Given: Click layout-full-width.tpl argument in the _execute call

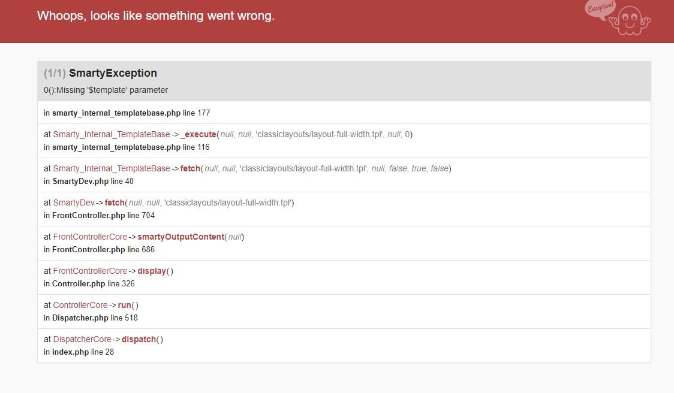Looking at the screenshot, I should [x=320, y=134].
